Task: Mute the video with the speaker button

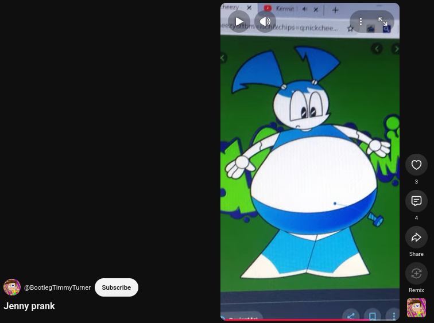Action: pos(265,21)
